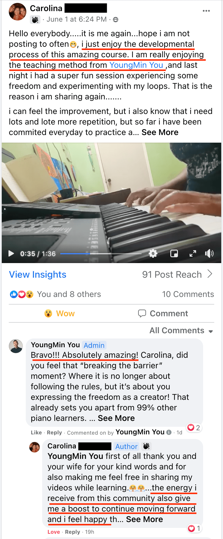
Task: Open the YoungMin You tagged profile link
Action: [x=136, y=65]
